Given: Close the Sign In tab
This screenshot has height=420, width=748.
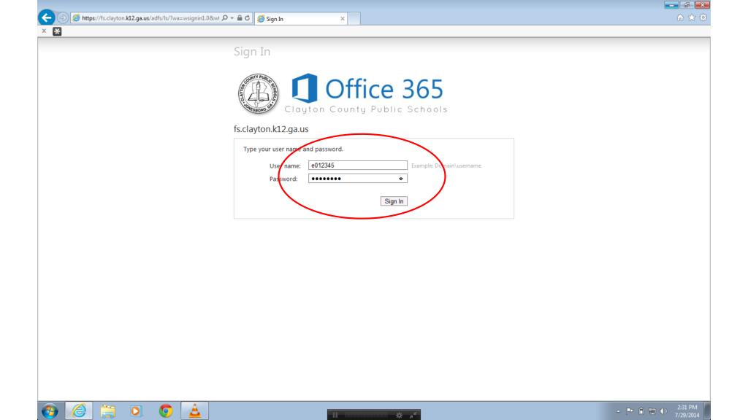Looking at the screenshot, I should coord(342,18).
